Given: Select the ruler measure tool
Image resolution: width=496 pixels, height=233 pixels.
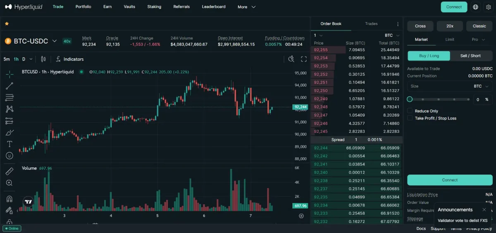Looking at the screenshot, I should point(9,171).
